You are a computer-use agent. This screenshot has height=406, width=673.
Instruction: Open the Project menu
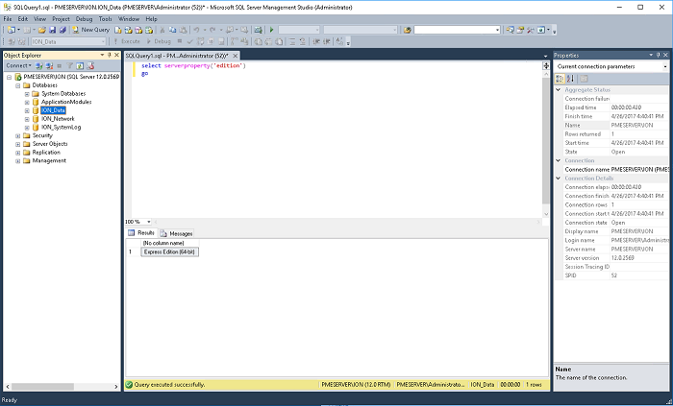click(61, 19)
